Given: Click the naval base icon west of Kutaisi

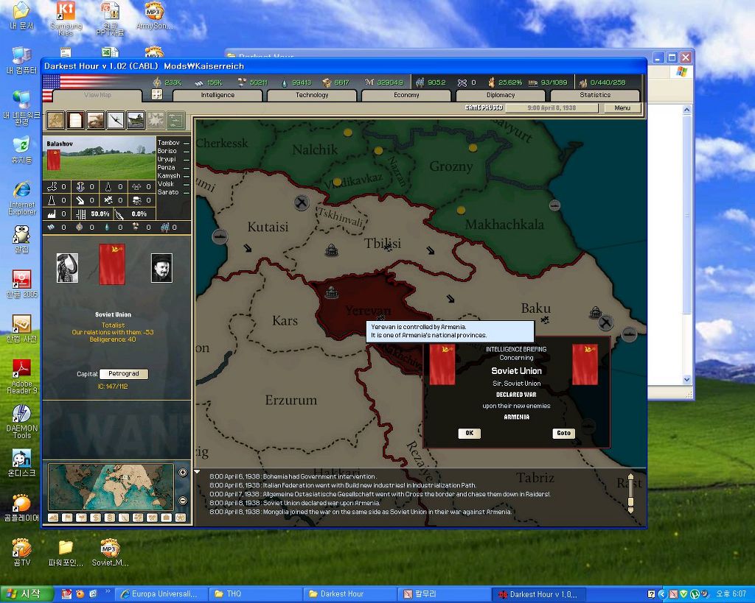Looking at the screenshot, I should click(220, 236).
